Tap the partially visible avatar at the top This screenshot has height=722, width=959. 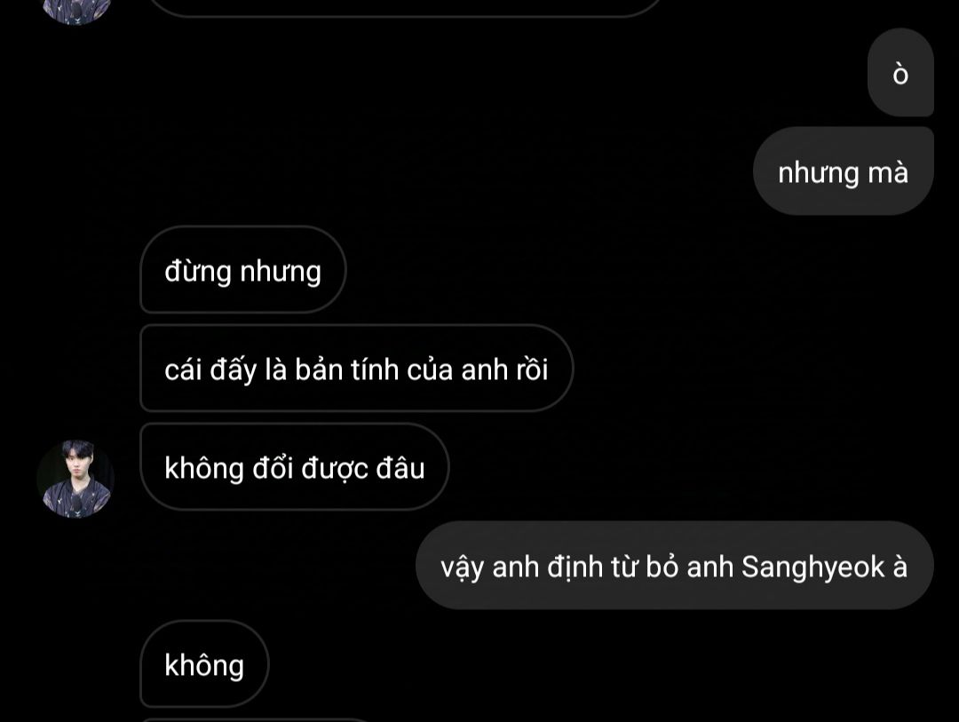75,11
